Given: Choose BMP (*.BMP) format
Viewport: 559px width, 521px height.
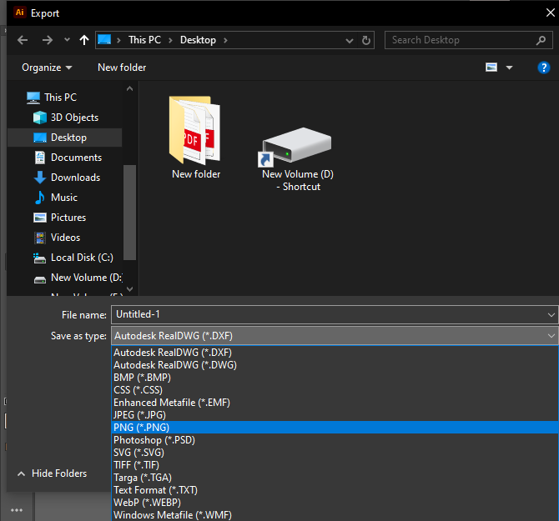Looking at the screenshot, I should pyautogui.click(x=335, y=378).
